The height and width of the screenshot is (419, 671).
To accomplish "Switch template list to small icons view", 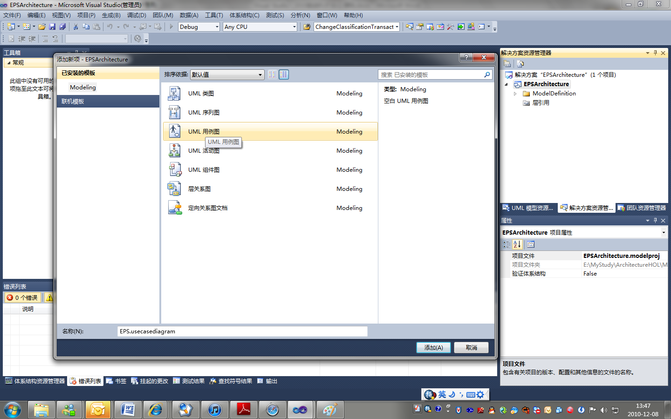I will click(273, 74).
